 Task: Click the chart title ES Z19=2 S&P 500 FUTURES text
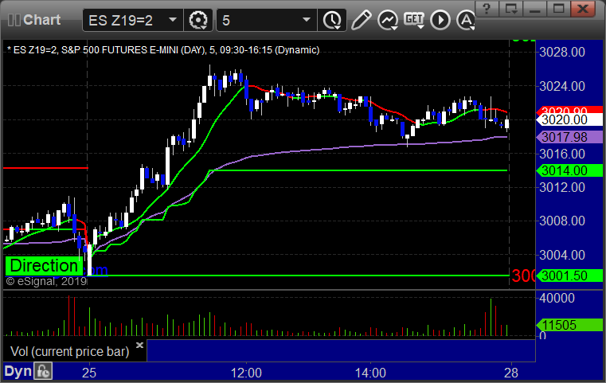(163, 50)
